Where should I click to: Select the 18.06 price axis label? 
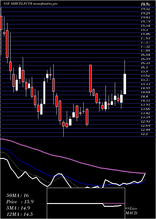pyautogui.click(x=145, y=34)
